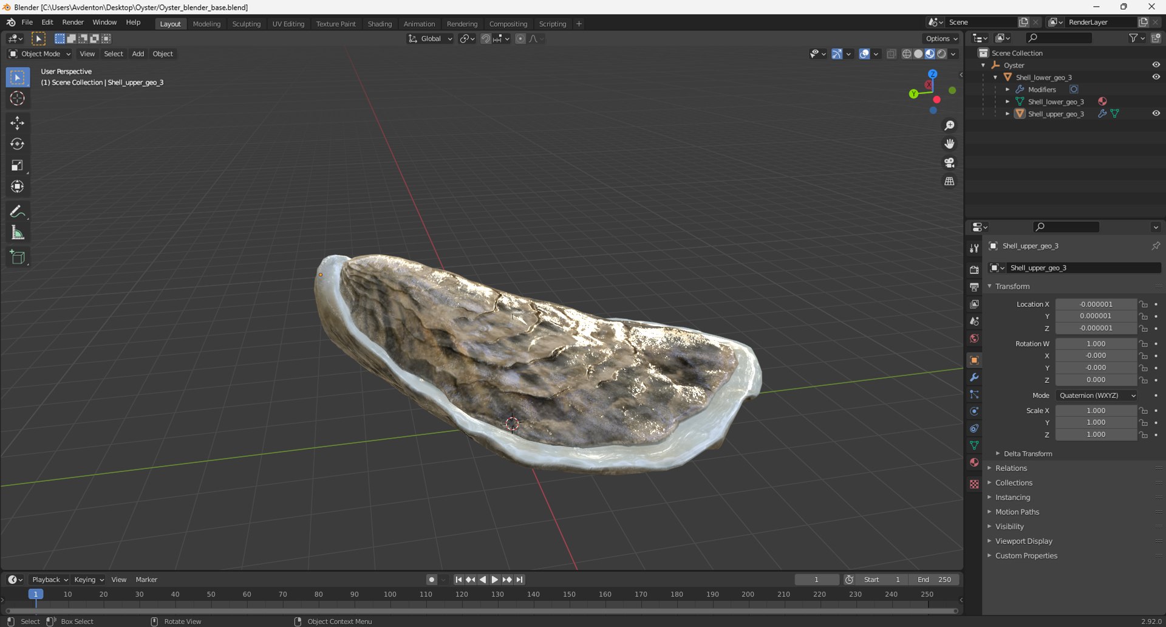
Task: Open Global transform orientation dropdown
Action: [x=431, y=39]
